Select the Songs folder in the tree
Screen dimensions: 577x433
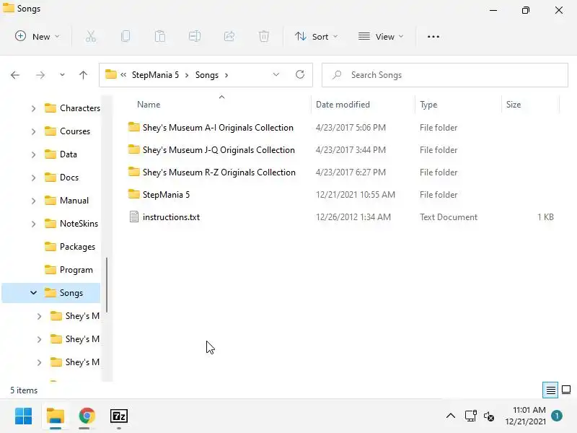[x=51, y=293]
